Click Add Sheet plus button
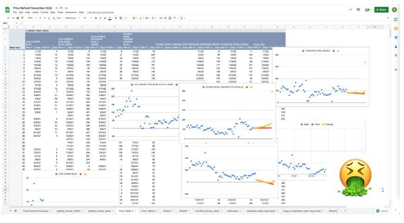404x223 pixels. (x=11, y=210)
